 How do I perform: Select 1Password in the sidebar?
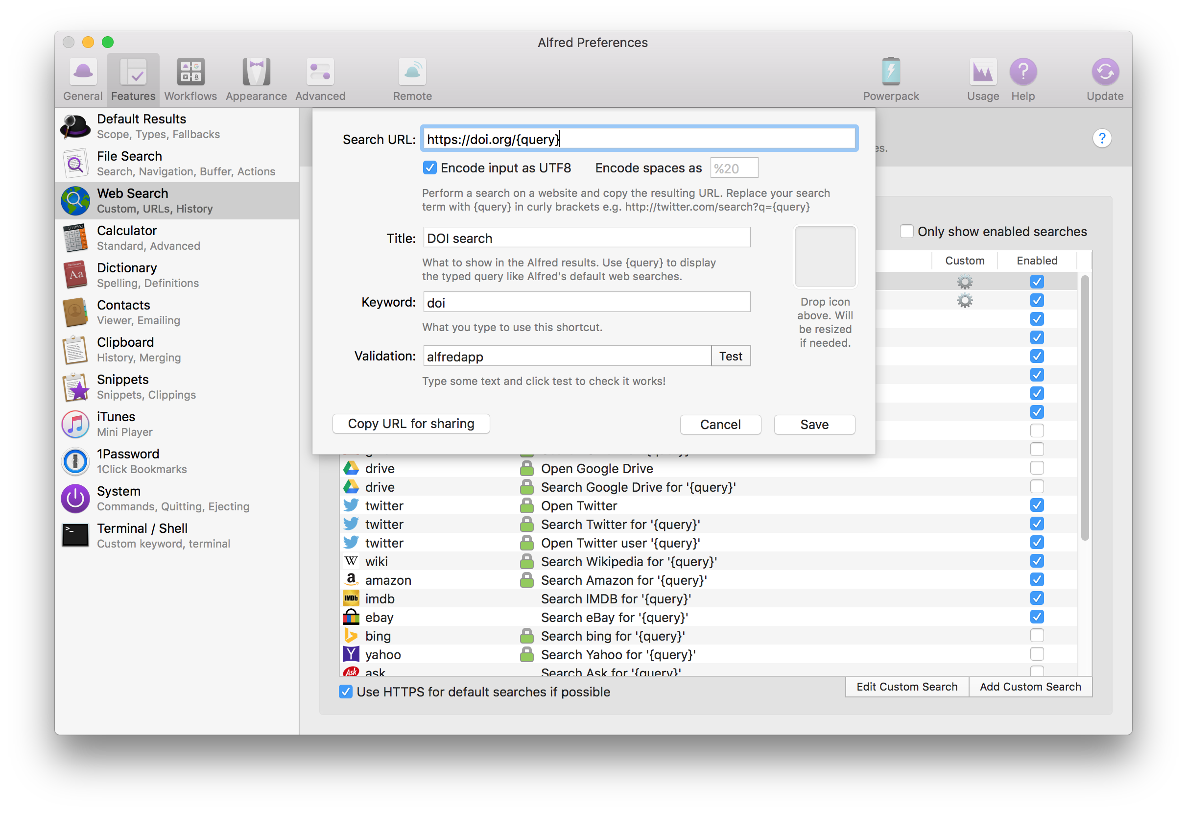click(x=177, y=462)
